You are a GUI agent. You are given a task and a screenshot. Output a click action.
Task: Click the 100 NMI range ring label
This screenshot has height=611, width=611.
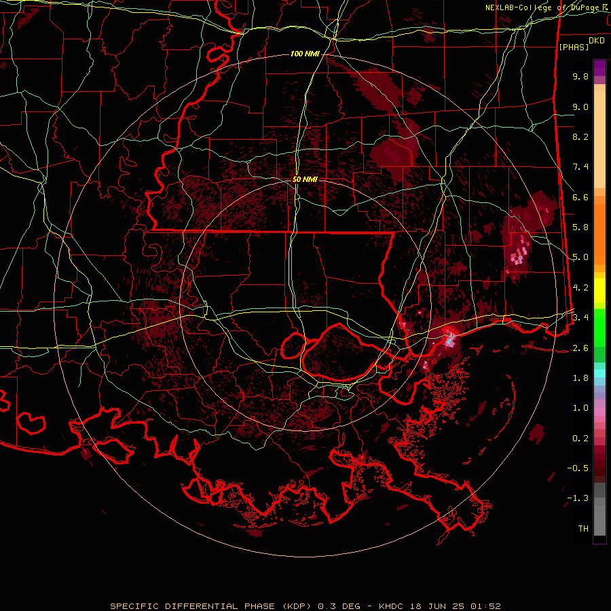click(x=305, y=54)
